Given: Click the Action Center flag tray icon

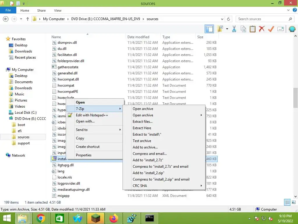Looking at the screenshot, I should (257, 218).
